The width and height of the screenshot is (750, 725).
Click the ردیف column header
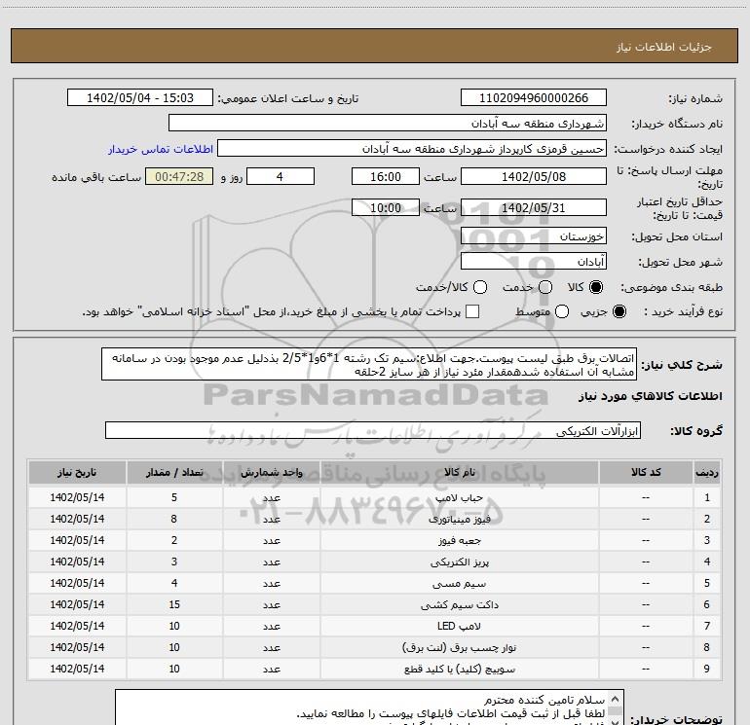point(707,472)
